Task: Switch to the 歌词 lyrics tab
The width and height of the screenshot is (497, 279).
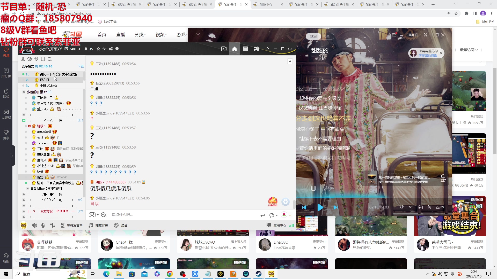Action: click(313, 36)
